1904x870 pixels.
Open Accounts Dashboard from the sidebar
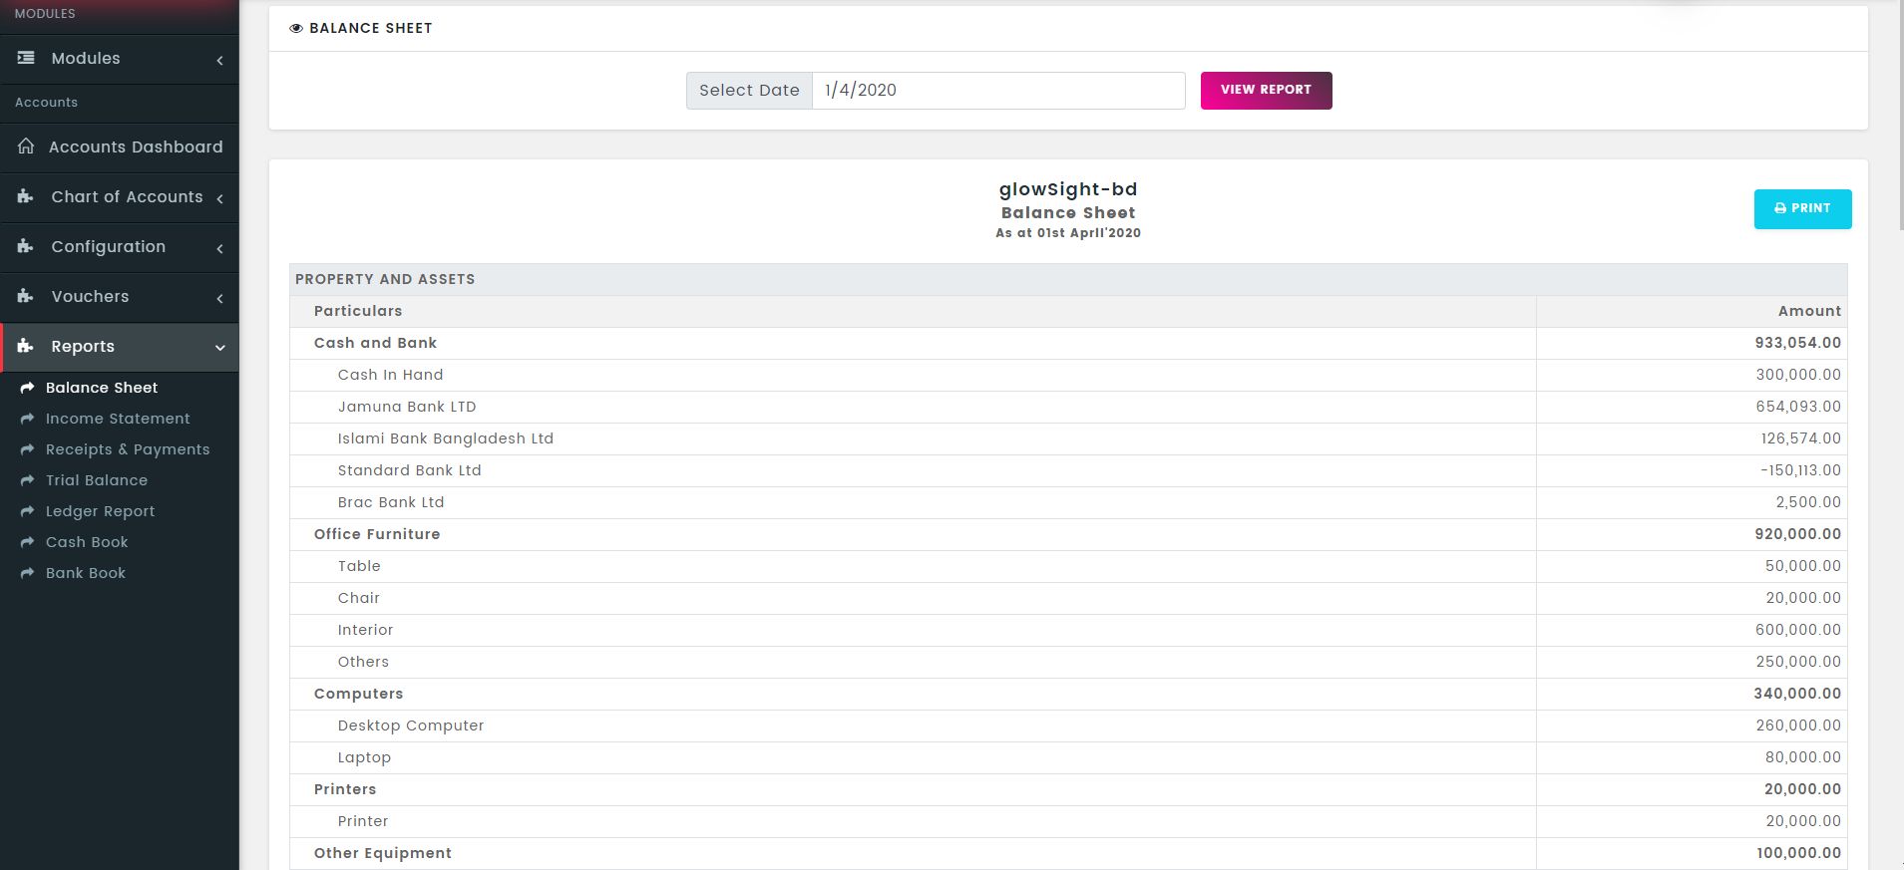120,147
